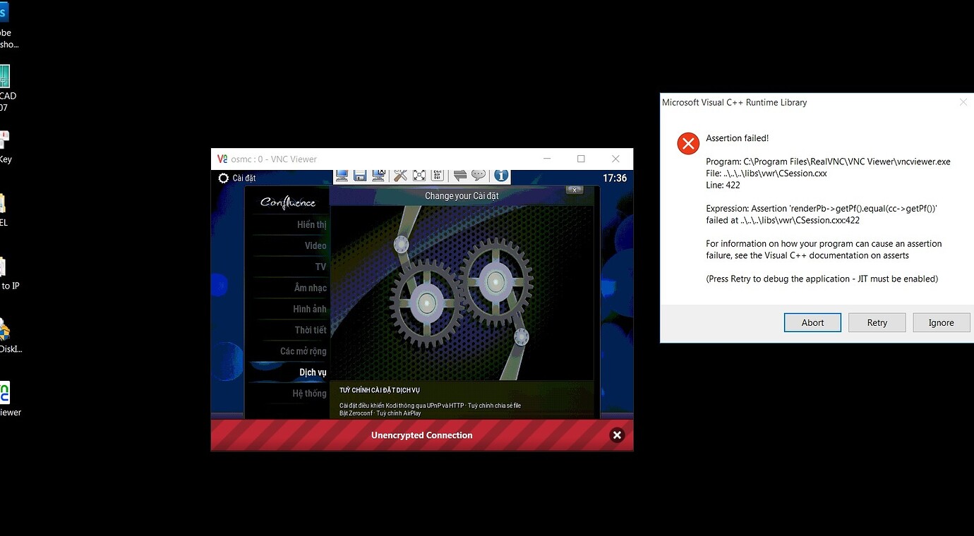Screen dimensions: 974x536
Task: Send Ctrl+Alt+Del to the remote session
Action: pos(438,175)
